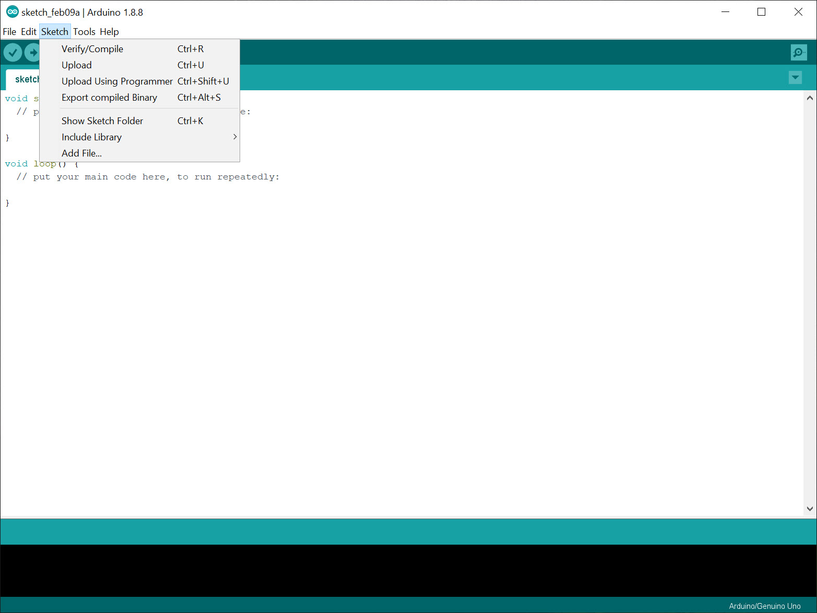The height and width of the screenshot is (613, 817).
Task: Open the Edit menu
Action: coord(29,32)
